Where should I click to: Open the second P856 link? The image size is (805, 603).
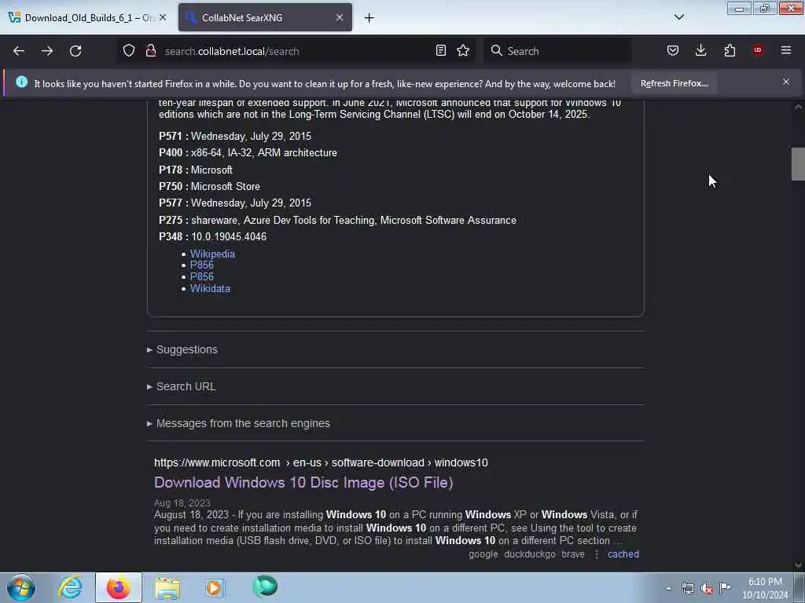point(202,277)
